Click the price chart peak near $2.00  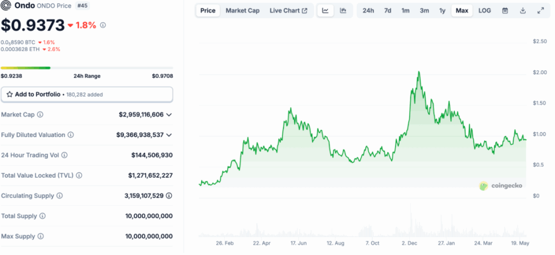pos(419,72)
